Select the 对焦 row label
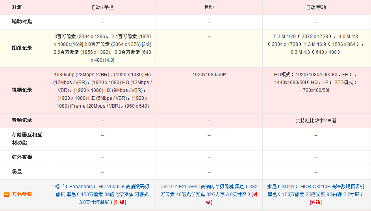The height and width of the screenshot is (211, 371). (x=17, y=7)
